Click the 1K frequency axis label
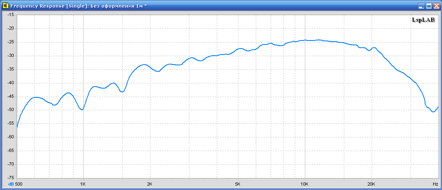Screen dimensions: 442x190 point(82,184)
